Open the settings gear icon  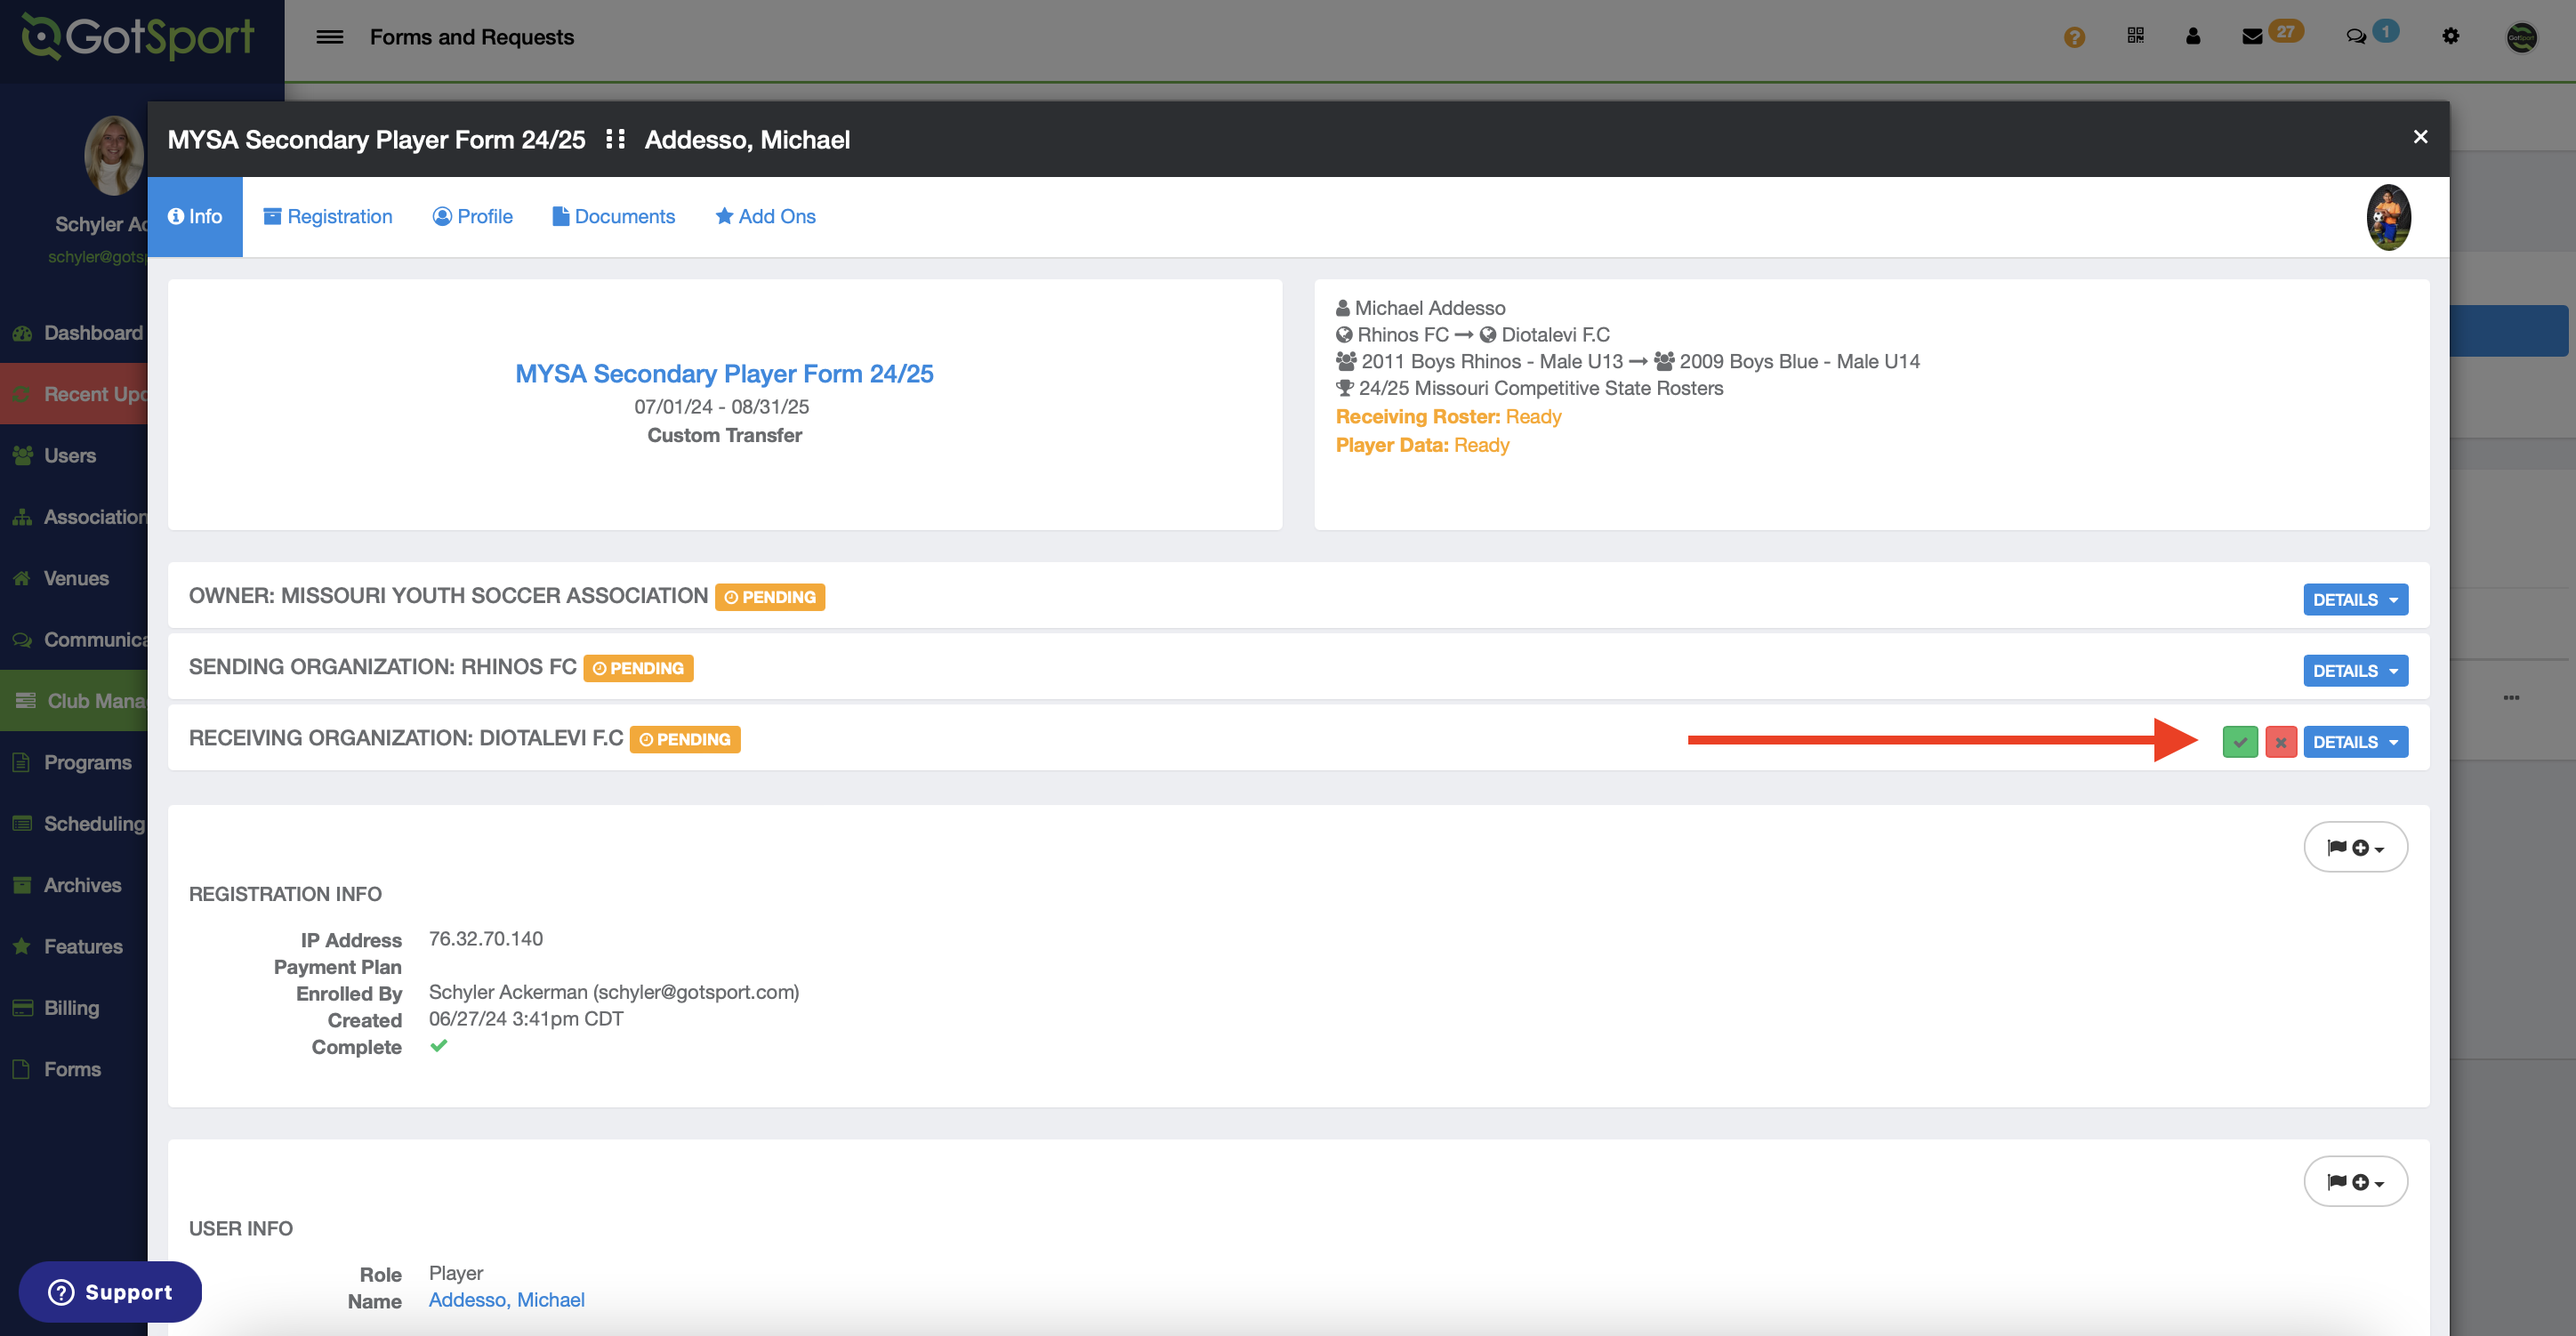[x=2450, y=36]
